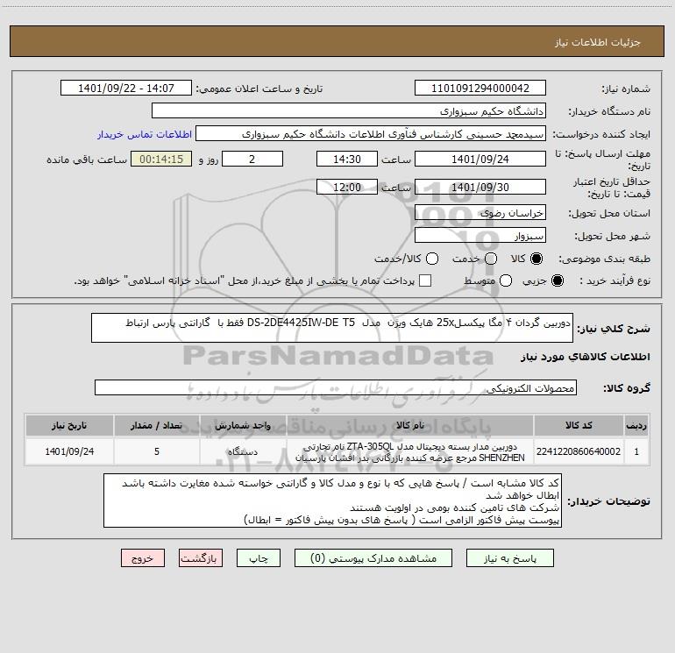Click the ردیف column header

pyautogui.click(x=636, y=425)
